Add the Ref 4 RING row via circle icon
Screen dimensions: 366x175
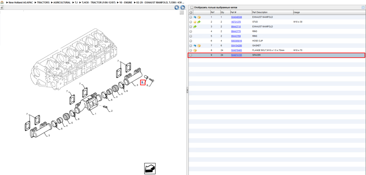pyautogui.click(x=191, y=31)
